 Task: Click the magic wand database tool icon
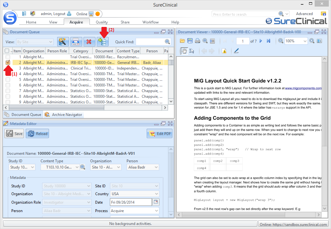pos(63,42)
